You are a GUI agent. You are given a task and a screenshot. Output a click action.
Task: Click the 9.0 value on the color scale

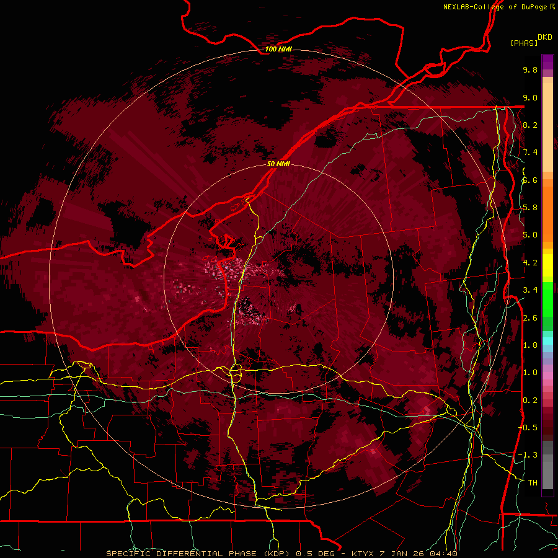(530, 97)
